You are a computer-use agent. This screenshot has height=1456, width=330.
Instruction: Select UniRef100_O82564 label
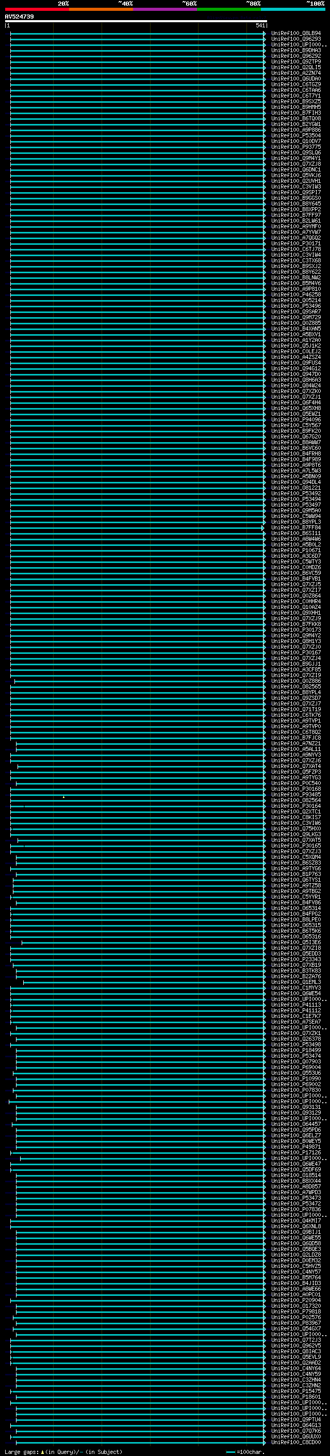tap(296, 801)
